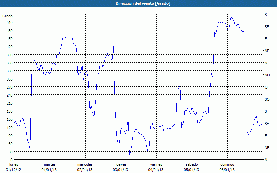
Task: Select the 90 degree tick label
Action: coord(10,136)
